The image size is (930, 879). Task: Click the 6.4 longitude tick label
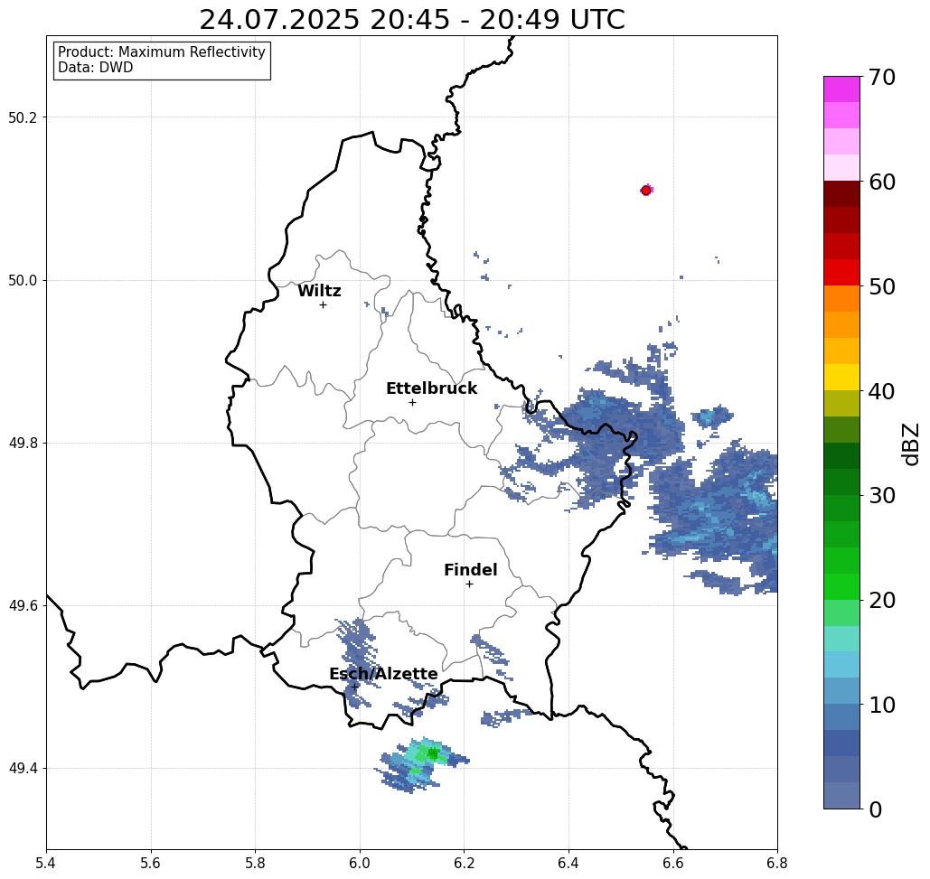568,863
